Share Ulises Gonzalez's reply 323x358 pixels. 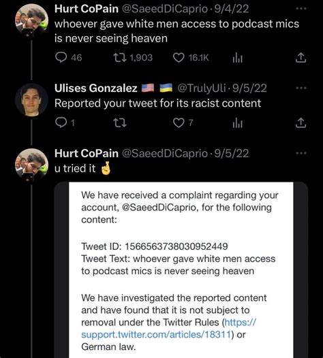pyautogui.click(x=301, y=123)
